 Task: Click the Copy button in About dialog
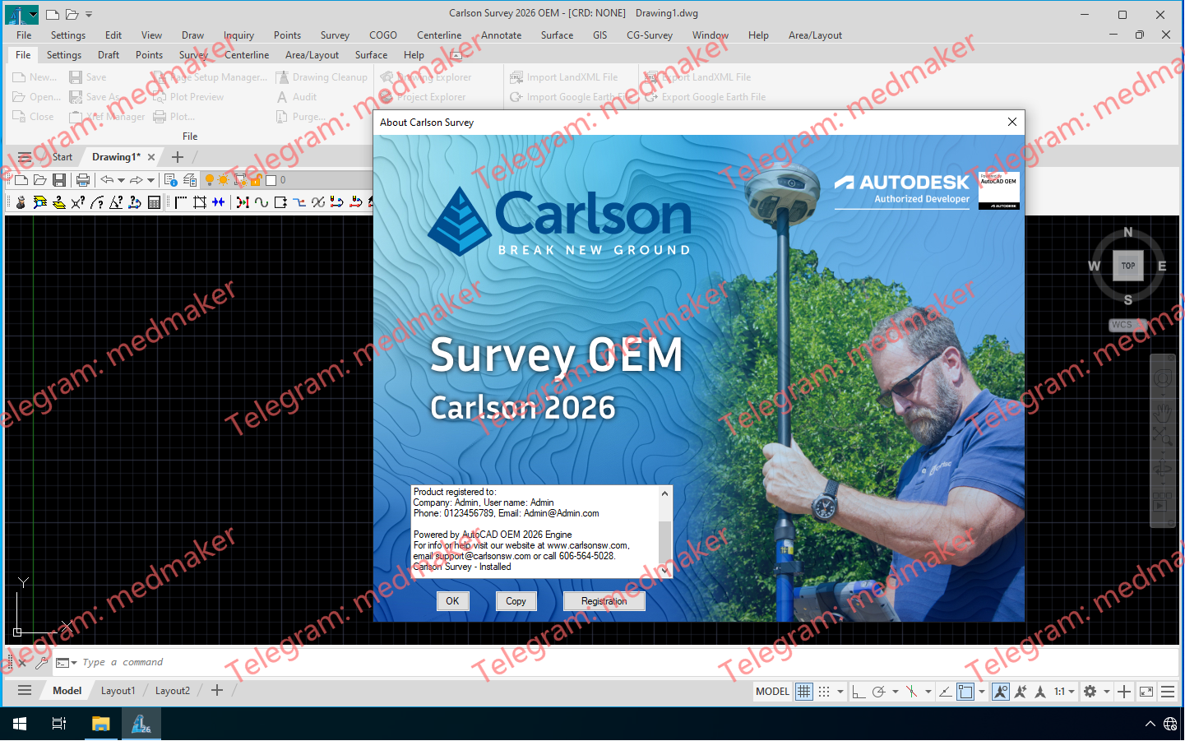point(516,601)
